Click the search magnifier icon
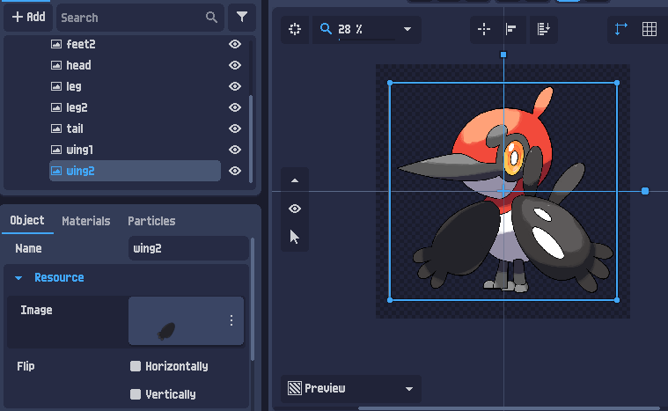668x411 pixels. (x=211, y=18)
